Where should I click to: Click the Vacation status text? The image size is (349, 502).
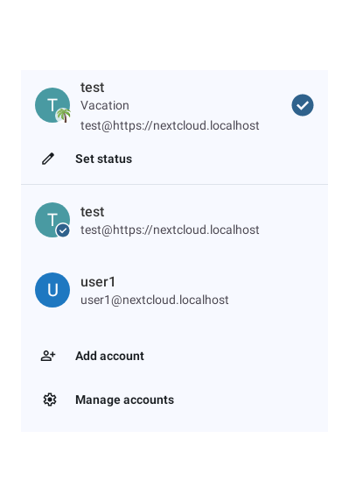(x=105, y=105)
